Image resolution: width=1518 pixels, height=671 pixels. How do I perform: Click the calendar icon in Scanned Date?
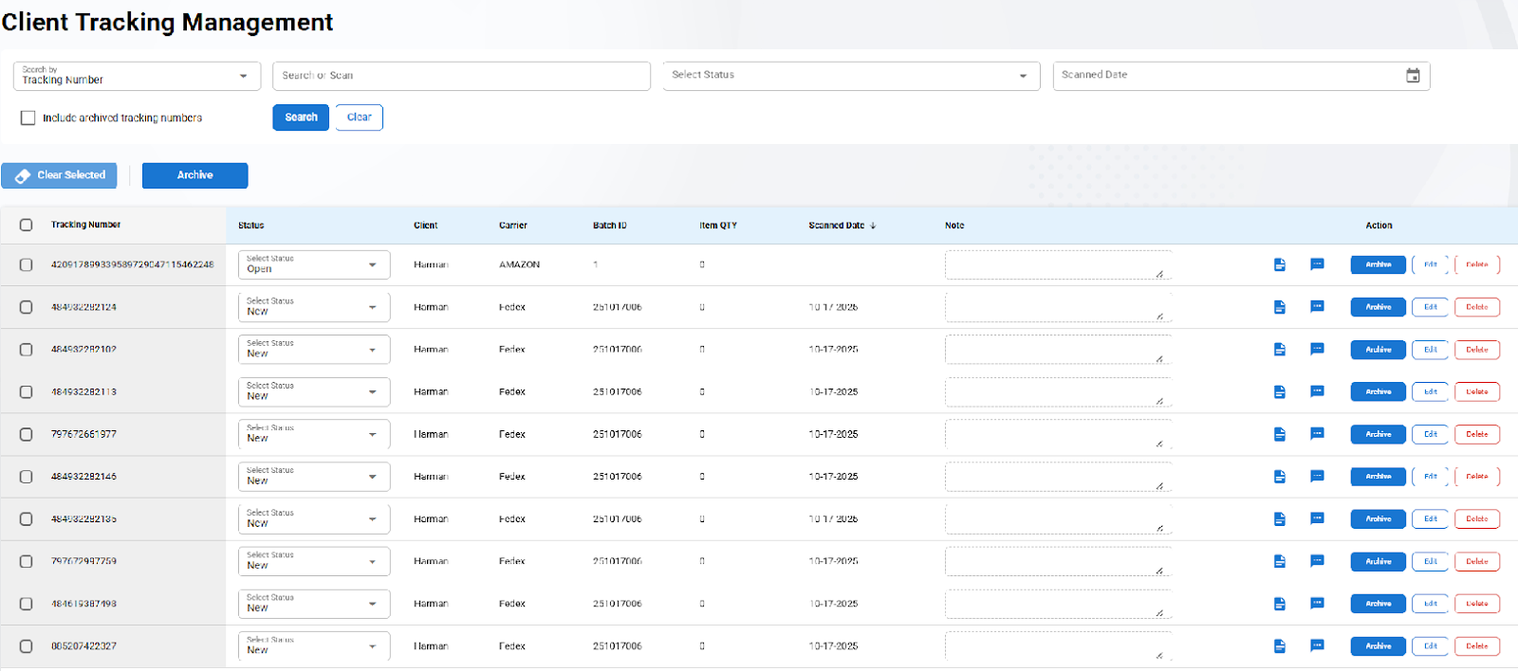[1413, 76]
